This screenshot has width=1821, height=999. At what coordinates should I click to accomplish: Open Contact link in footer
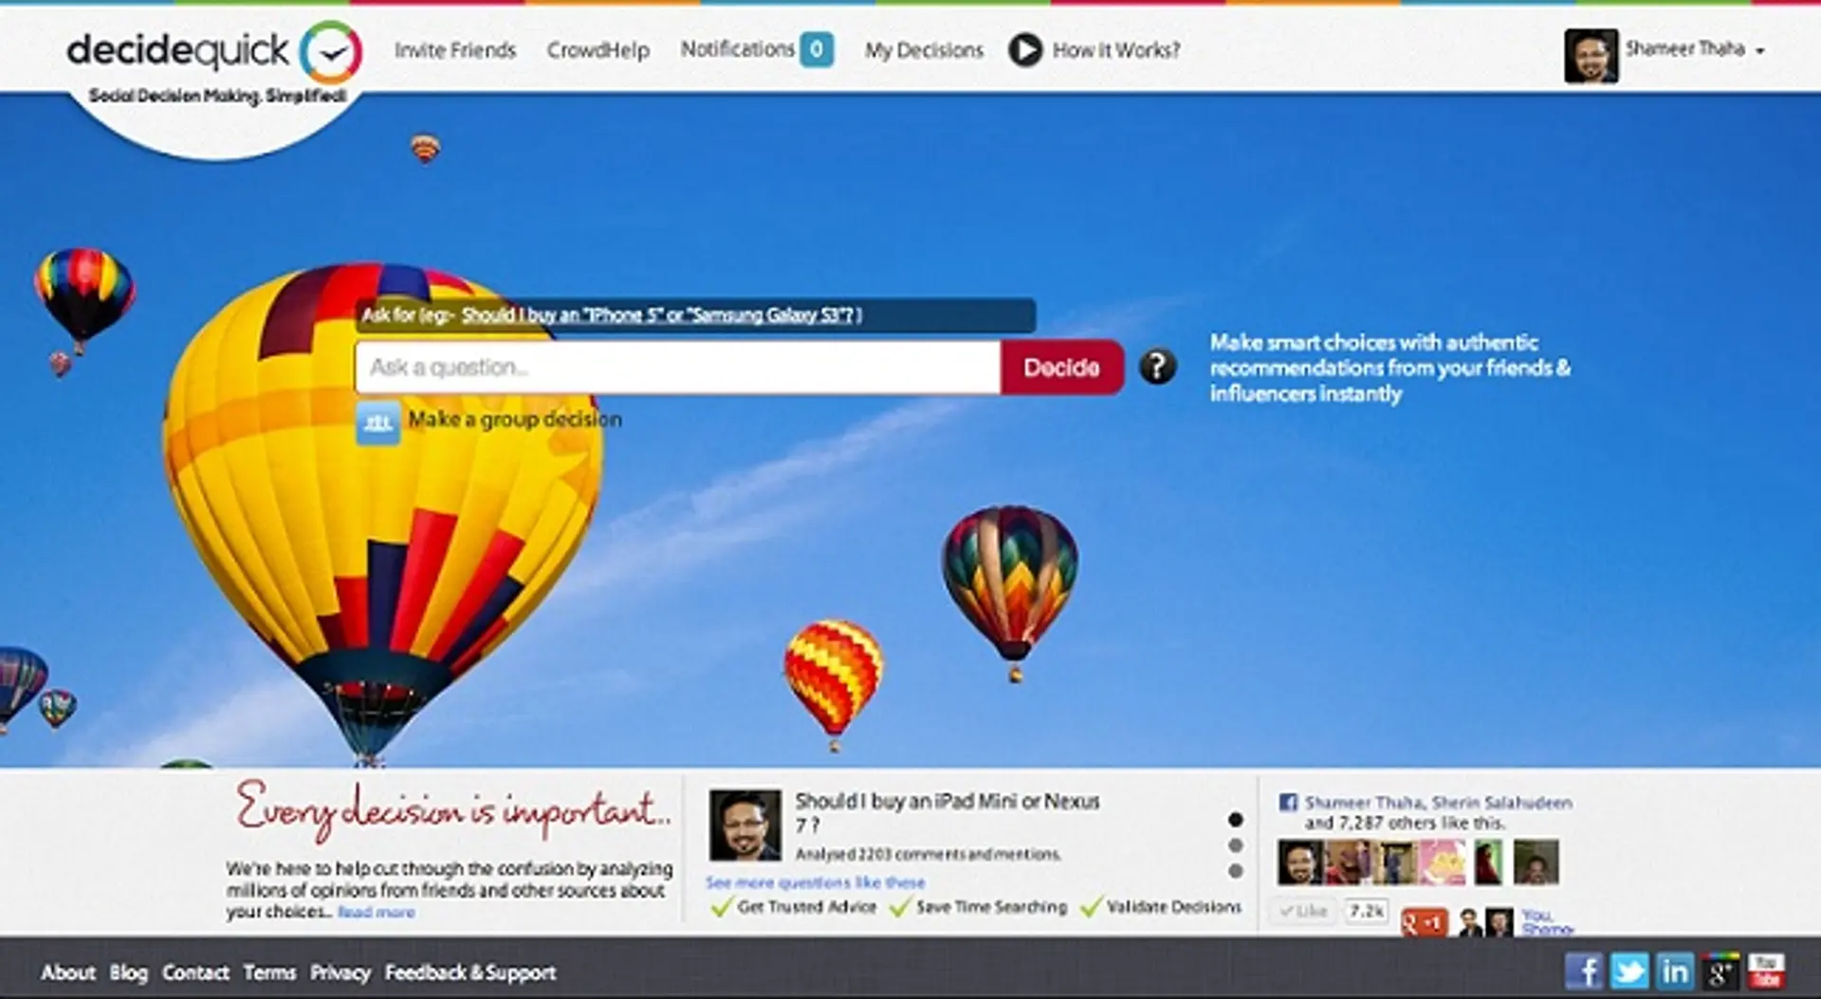[x=195, y=972]
